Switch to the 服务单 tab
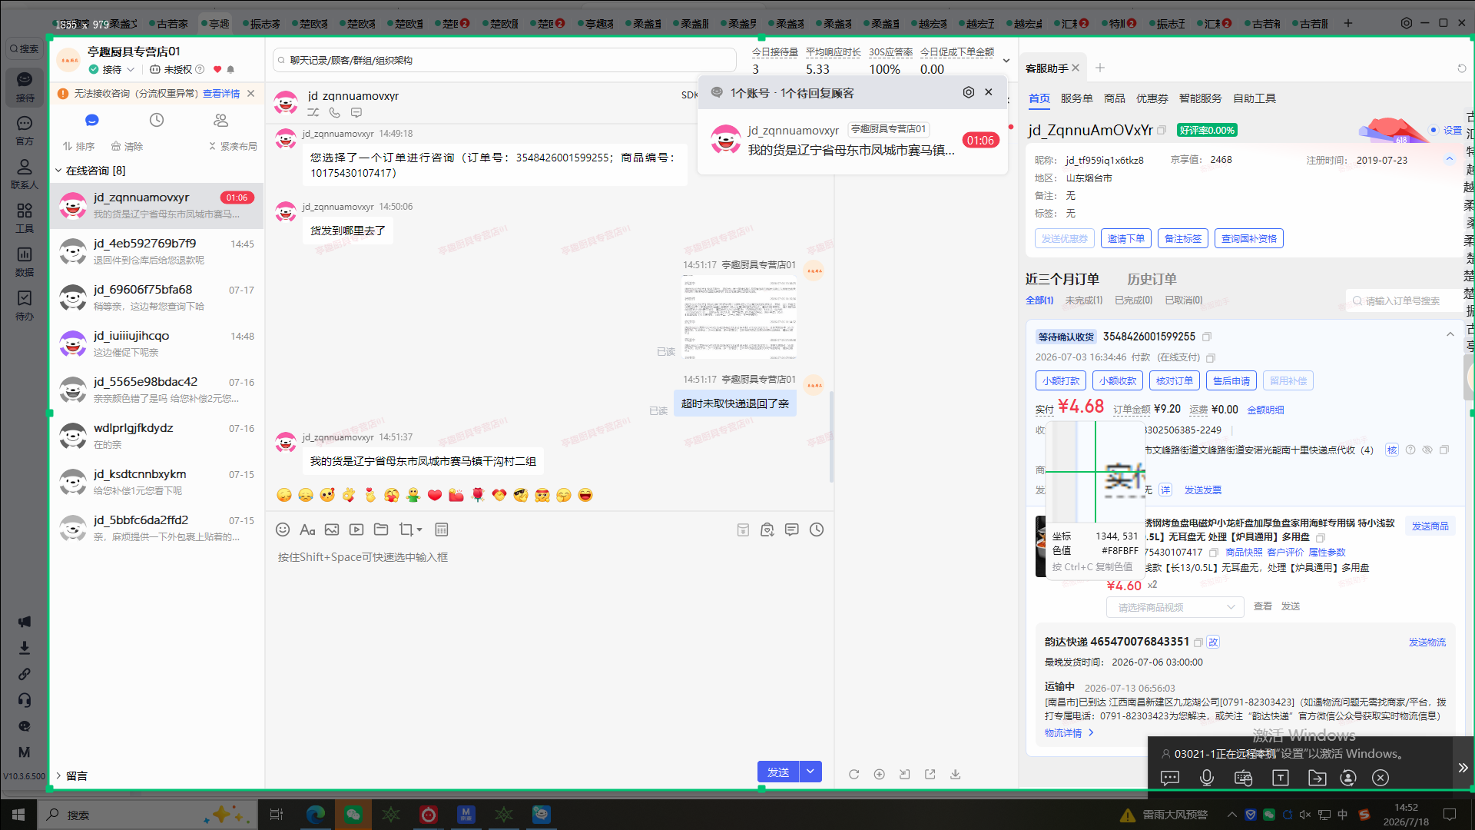This screenshot has height=830, width=1475. tap(1076, 98)
